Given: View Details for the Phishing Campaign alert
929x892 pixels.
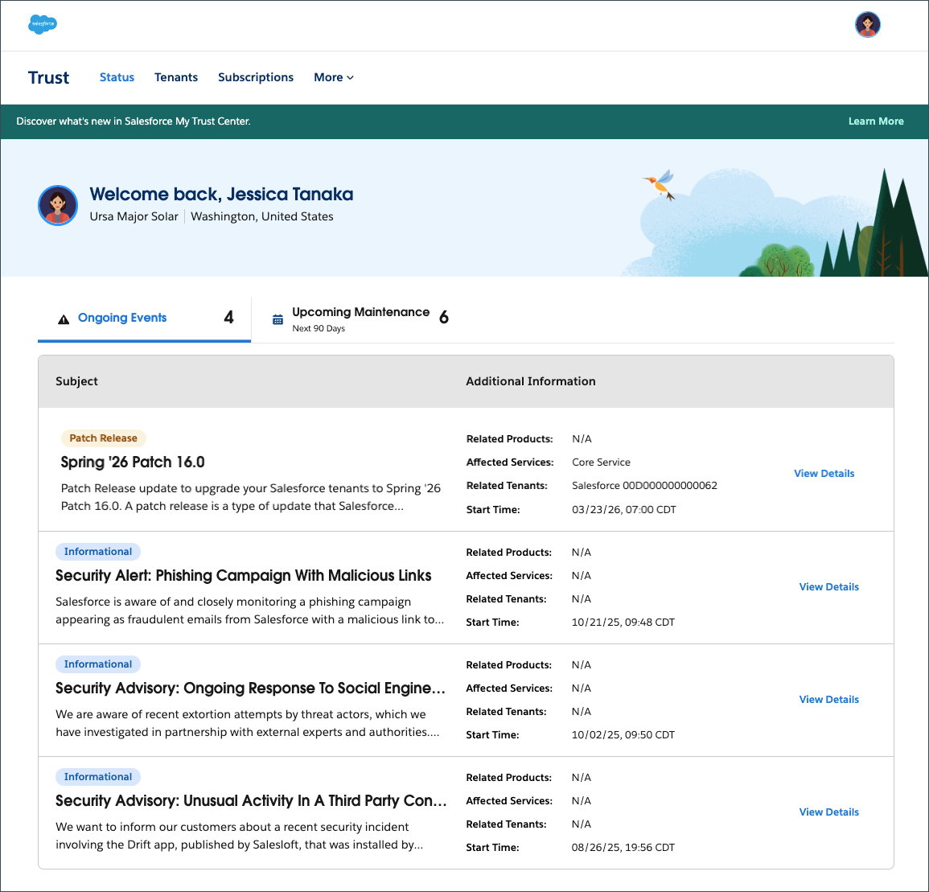Looking at the screenshot, I should click(828, 587).
